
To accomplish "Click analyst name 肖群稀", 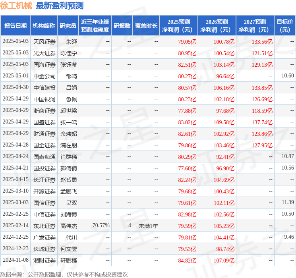I will (69, 157).
